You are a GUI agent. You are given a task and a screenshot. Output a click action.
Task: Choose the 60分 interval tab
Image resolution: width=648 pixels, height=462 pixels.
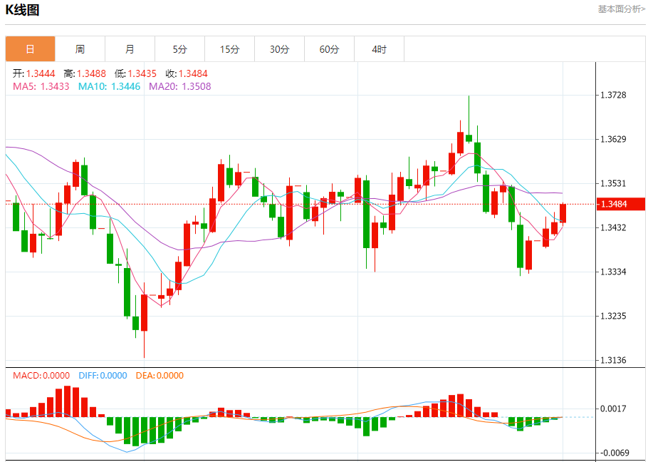(329, 49)
